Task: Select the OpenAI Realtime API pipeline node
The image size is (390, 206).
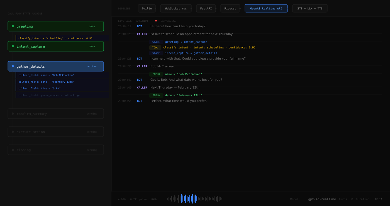Action: 266,8
